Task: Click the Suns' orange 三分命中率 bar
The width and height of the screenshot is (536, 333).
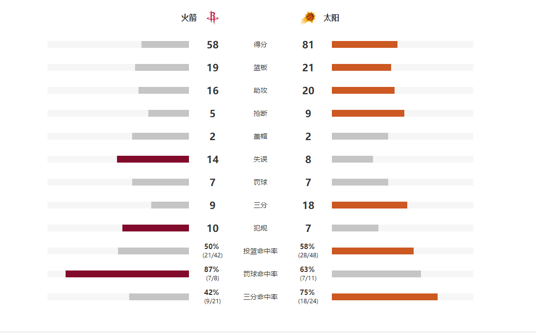Action: pos(384,297)
